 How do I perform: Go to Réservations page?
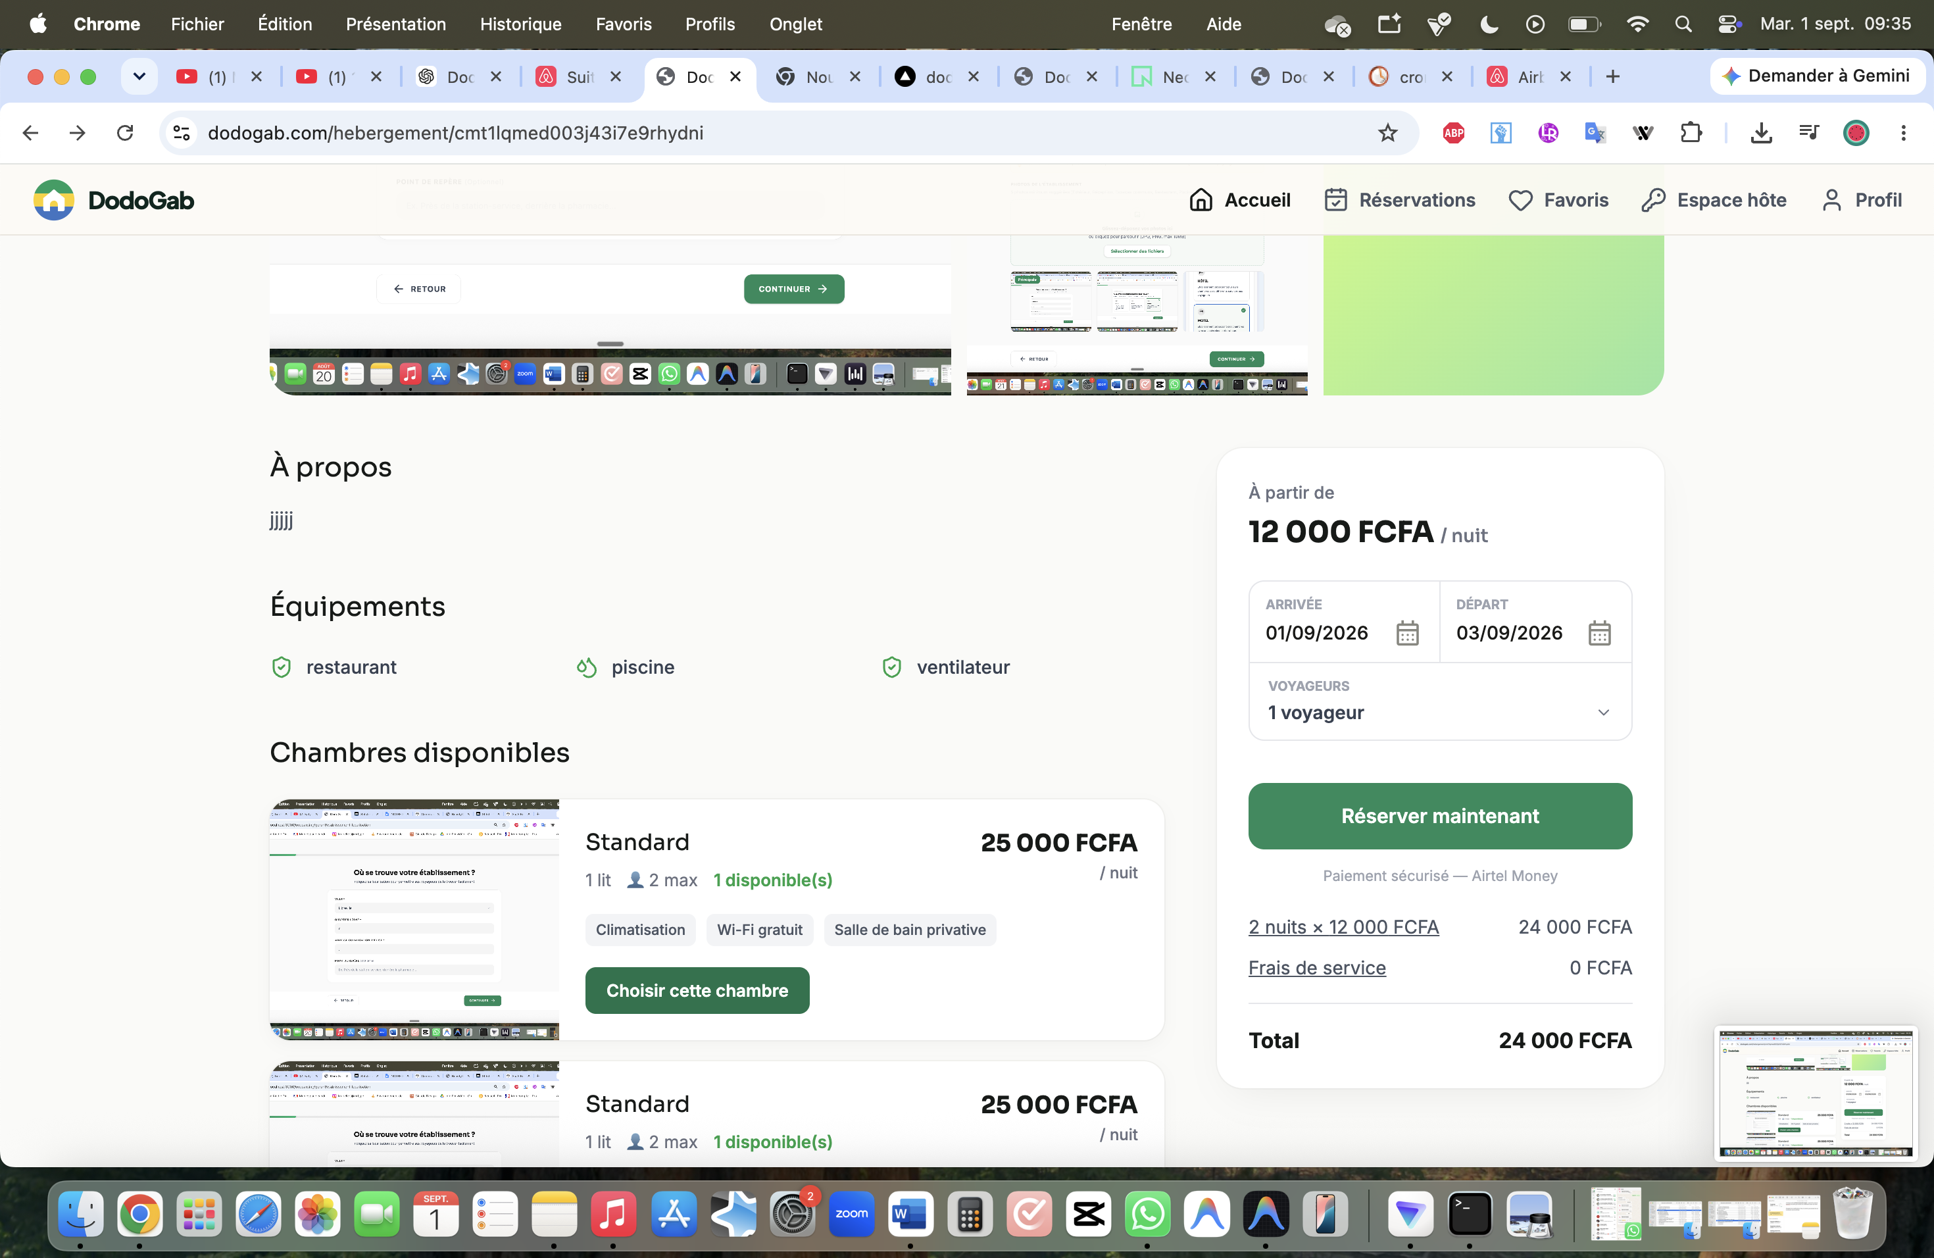(x=1399, y=200)
